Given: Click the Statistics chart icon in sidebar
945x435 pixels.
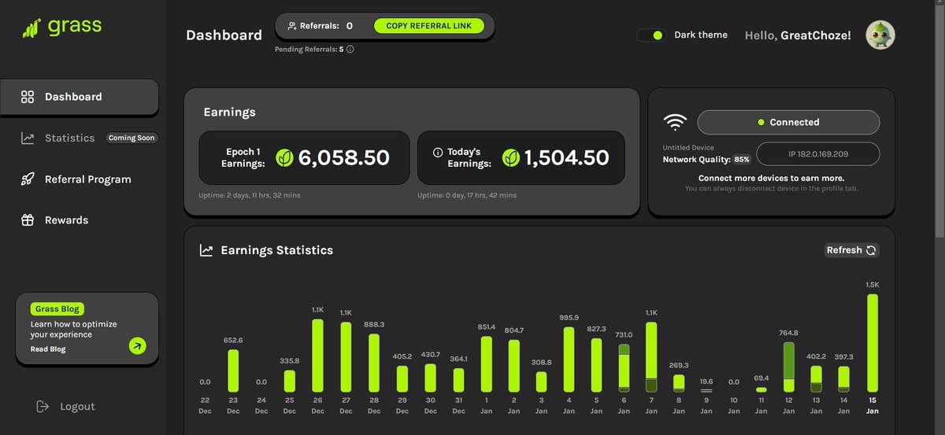Looking at the screenshot, I should 28,138.
